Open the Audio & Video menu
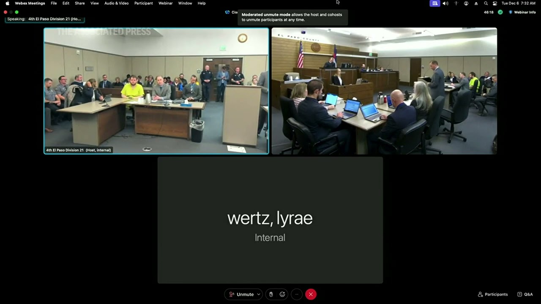This screenshot has width=541, height=304. tap(117, 3)
